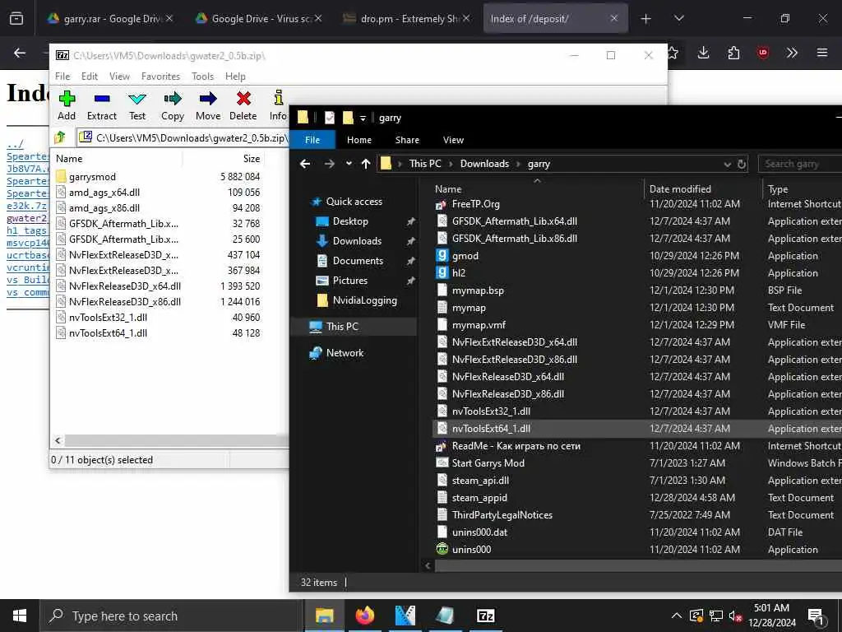Click the Extract icon in 7-Zip
The image size is (842, 632).
[x=101, y=99]
